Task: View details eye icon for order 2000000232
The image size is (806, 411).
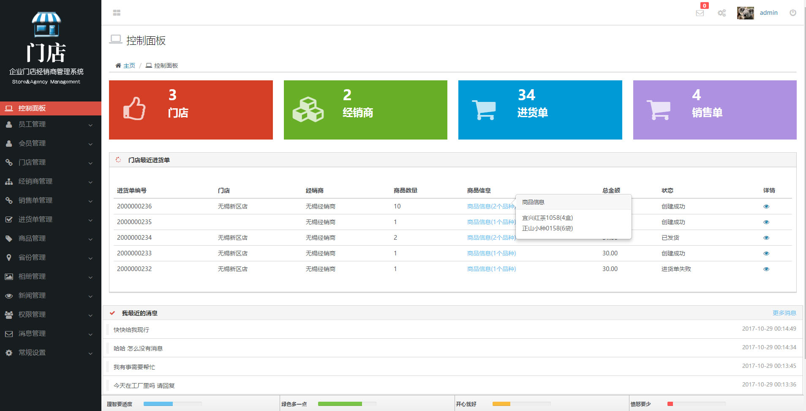Action: [x=766, y=269]
